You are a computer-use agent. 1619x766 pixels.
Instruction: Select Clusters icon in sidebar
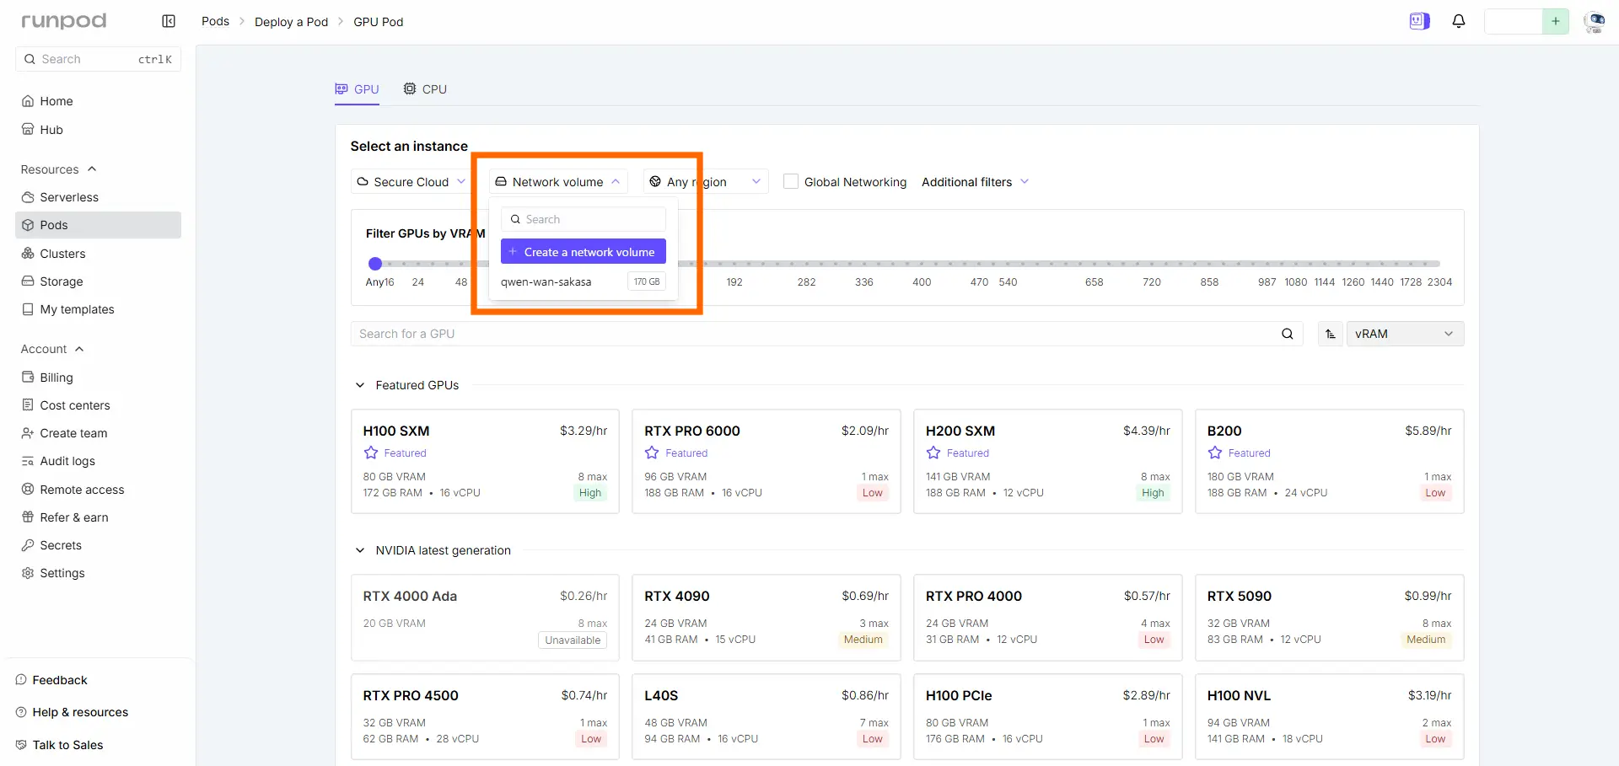pyautogui.click(x=28, y=254)
